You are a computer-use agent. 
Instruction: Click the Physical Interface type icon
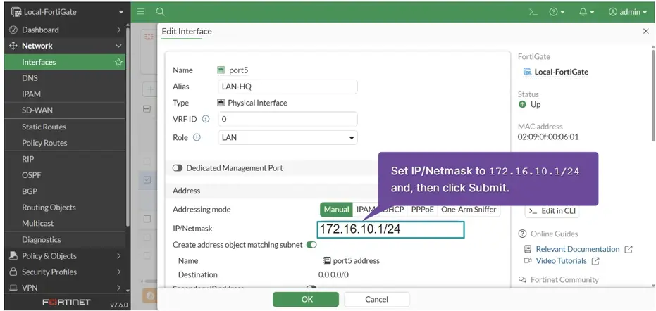click(221, 103)
